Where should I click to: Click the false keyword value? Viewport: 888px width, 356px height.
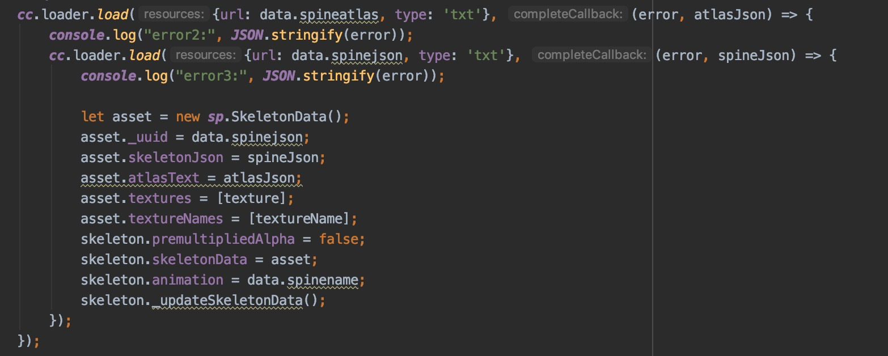tap(338, 239)
